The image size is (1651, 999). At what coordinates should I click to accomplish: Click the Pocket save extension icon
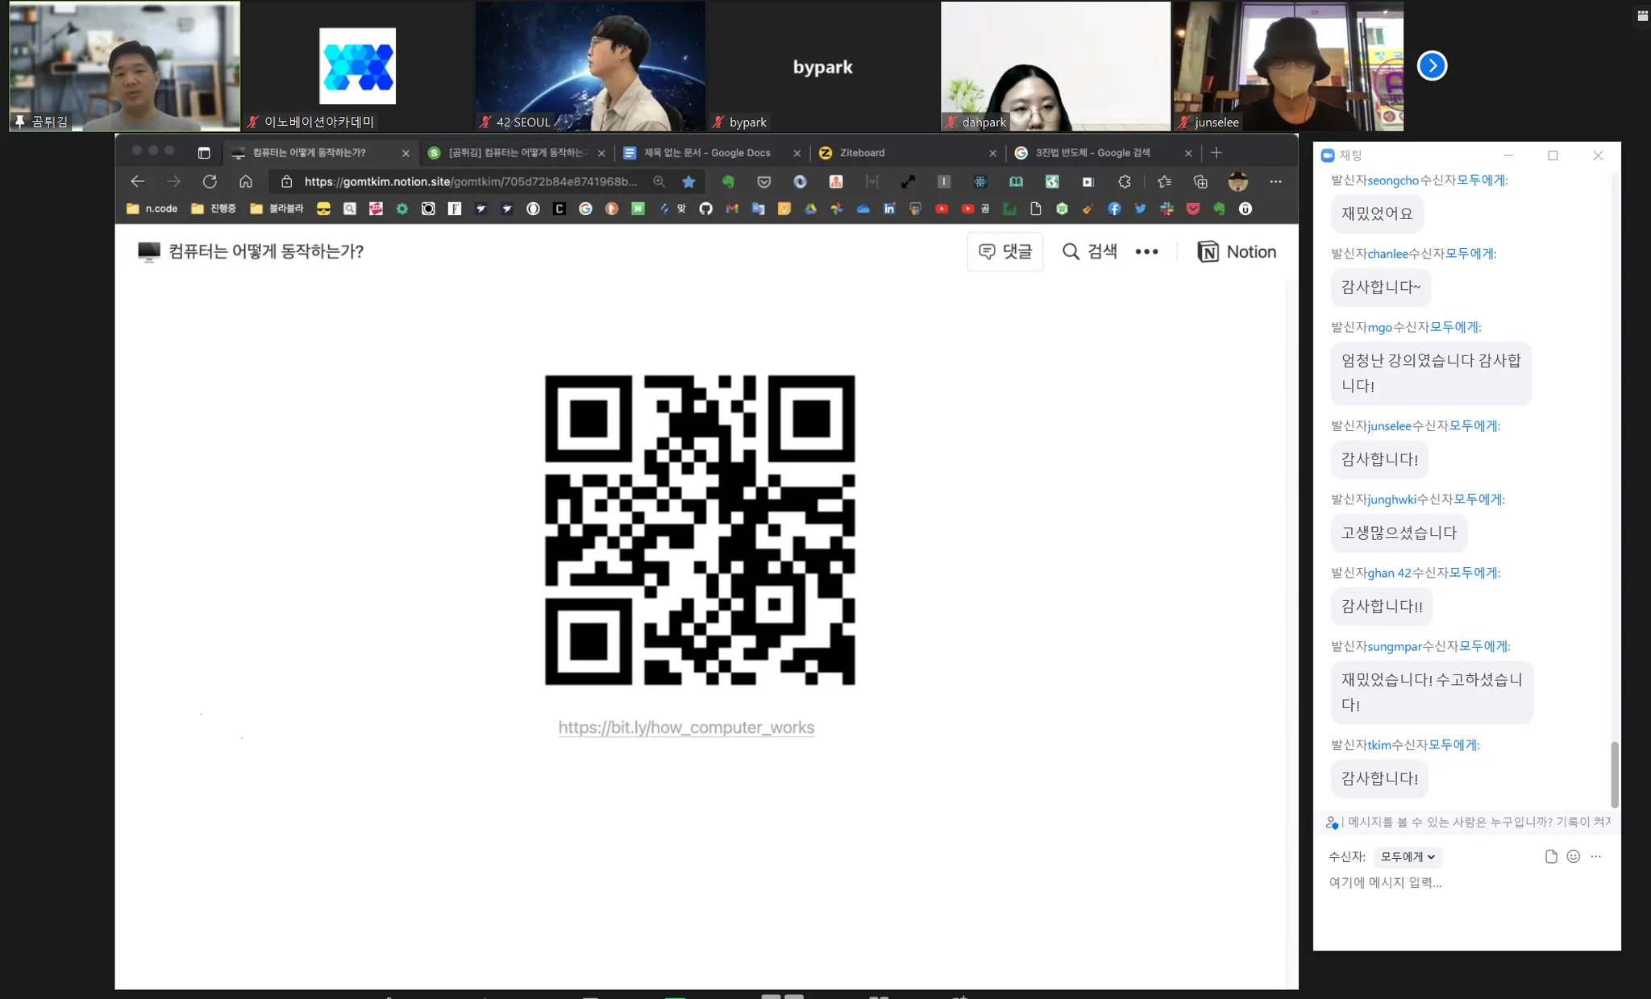click(x=763, y=182)
